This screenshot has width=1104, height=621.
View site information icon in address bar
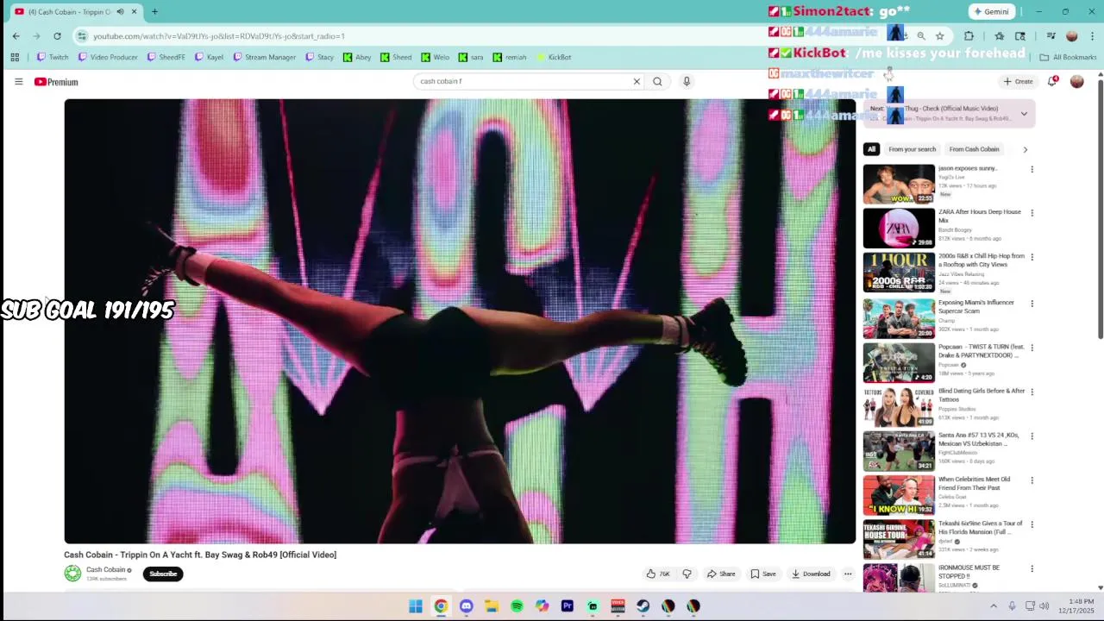pos(82,35)
